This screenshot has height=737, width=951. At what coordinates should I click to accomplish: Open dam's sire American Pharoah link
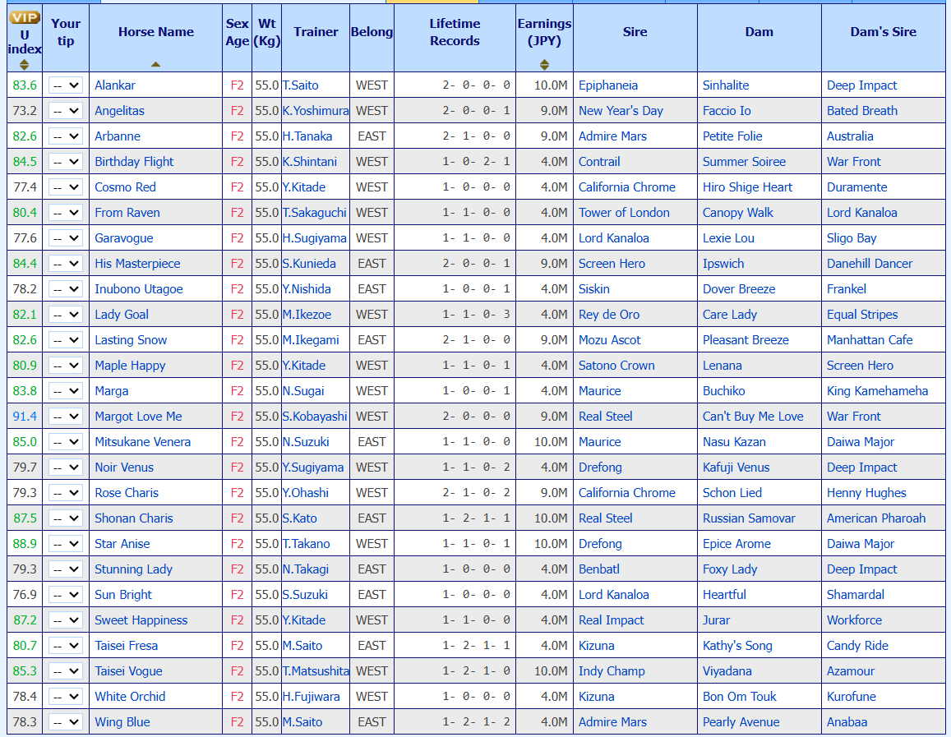coord(876,518)
